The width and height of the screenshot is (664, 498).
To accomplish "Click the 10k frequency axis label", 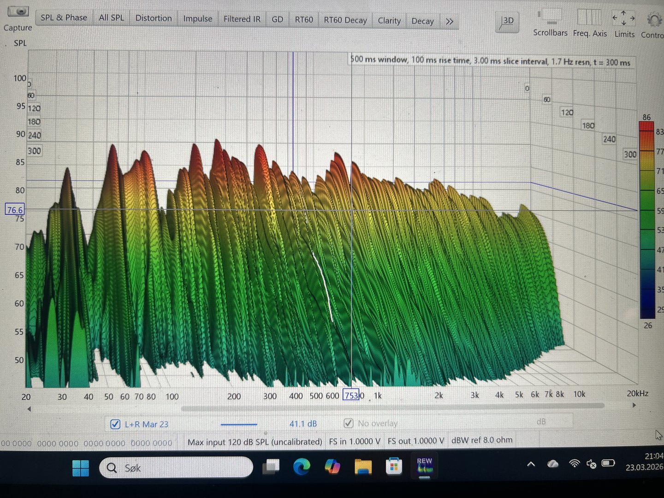I will pyautogui.click(x=579, y=394).
